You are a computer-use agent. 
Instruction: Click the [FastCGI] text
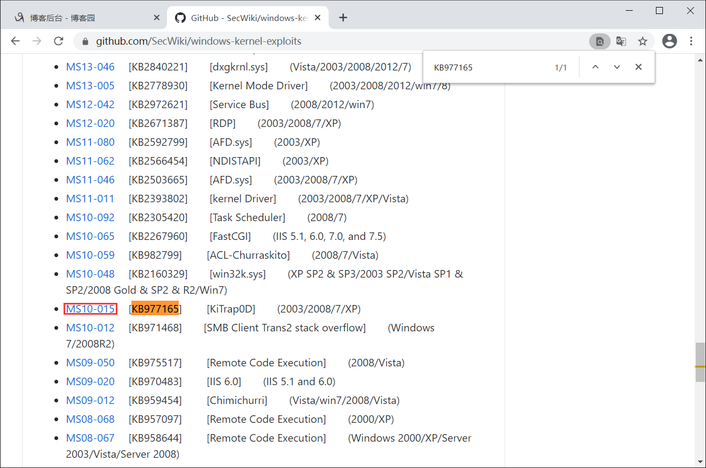(230, 236)
